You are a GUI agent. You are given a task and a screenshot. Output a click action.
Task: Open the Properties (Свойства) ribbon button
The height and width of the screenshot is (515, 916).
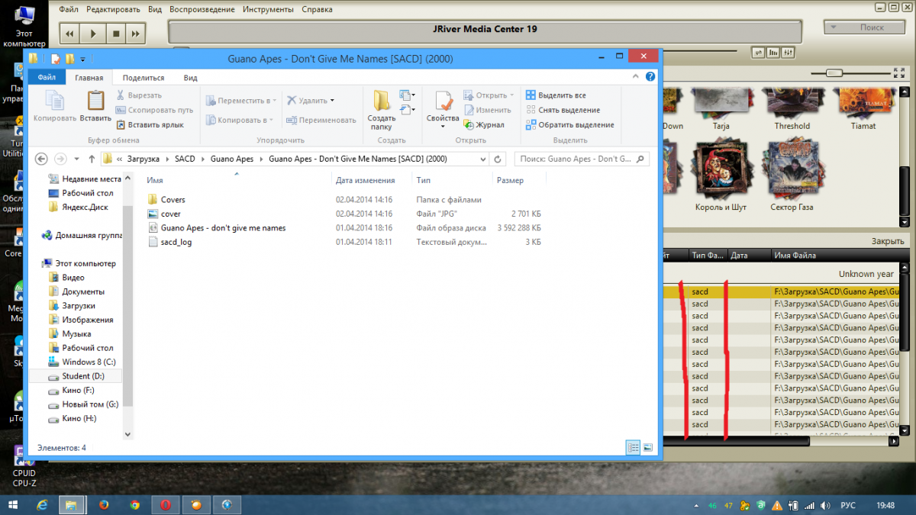tap(443, 110)
